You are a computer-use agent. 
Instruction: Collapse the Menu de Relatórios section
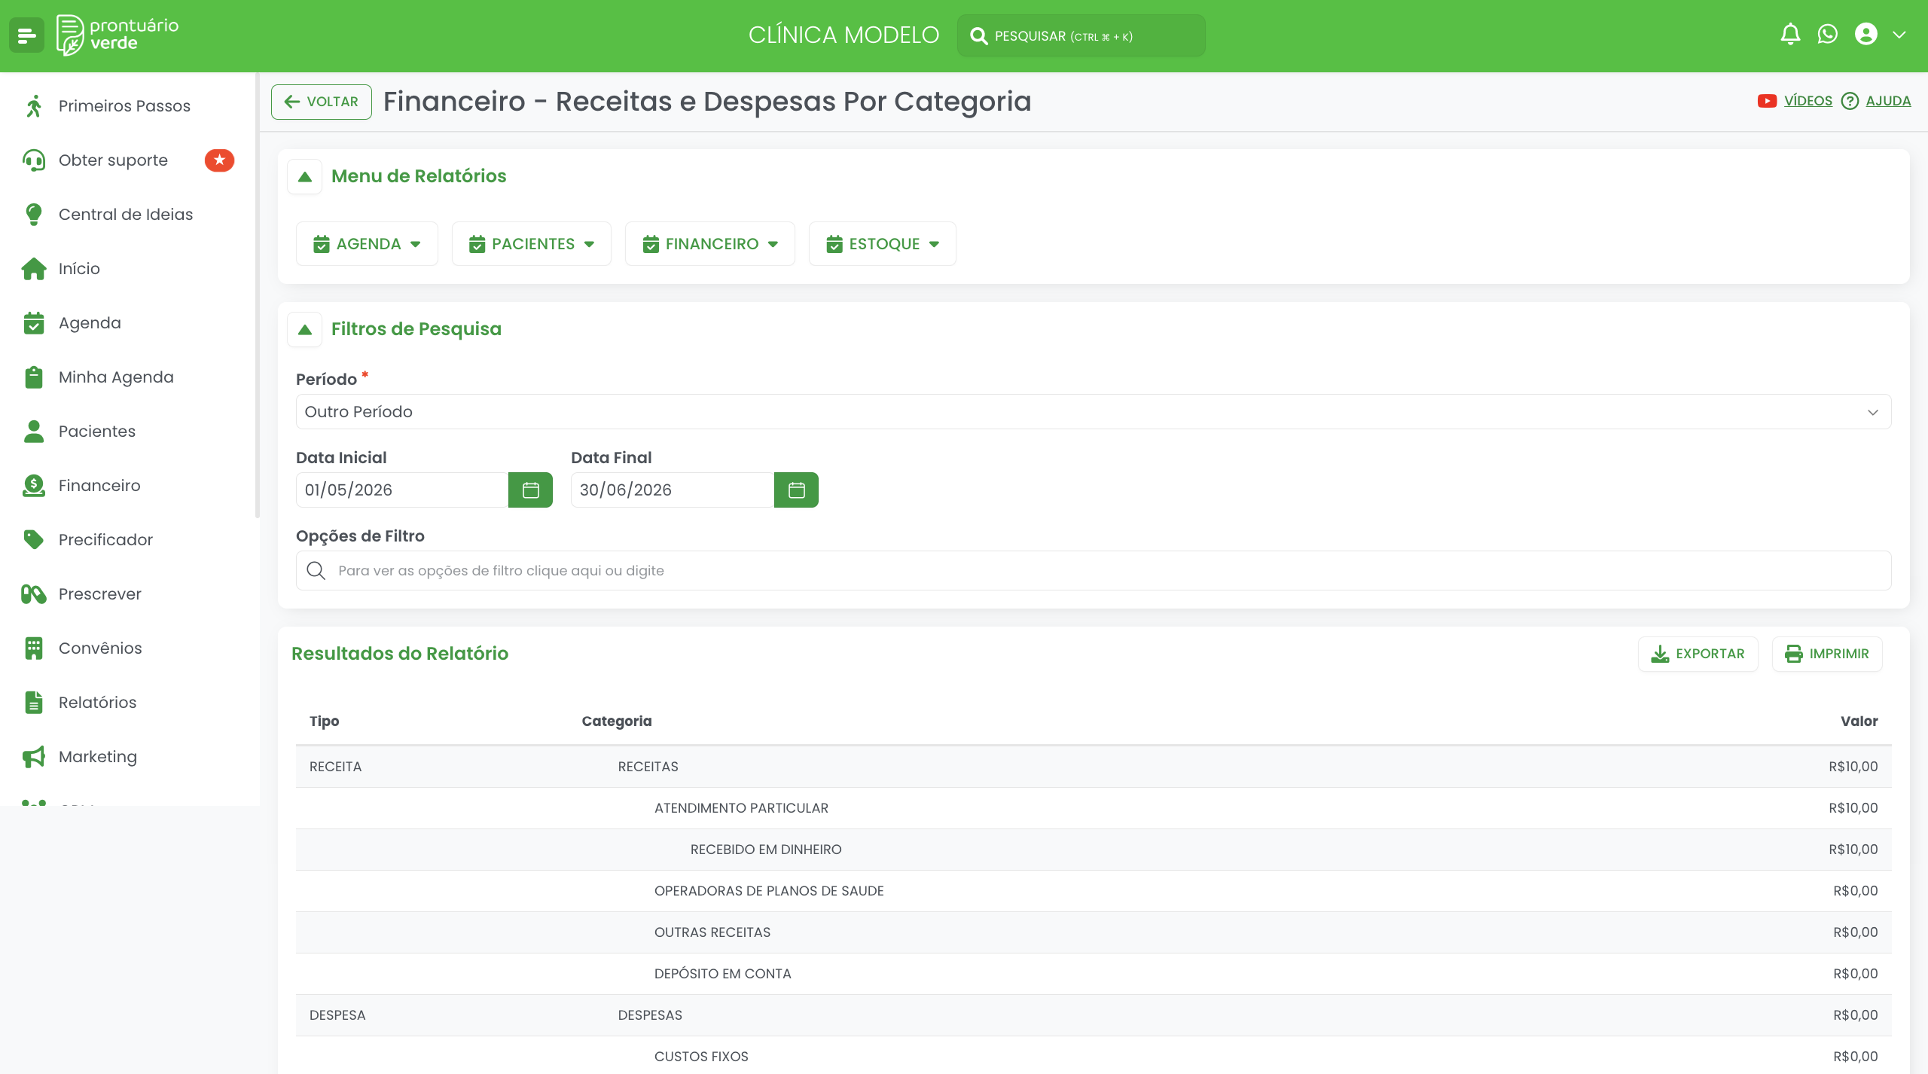[x=304, y=177]
